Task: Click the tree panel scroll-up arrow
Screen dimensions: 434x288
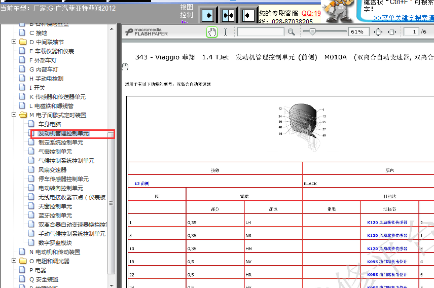Action: 112,29
